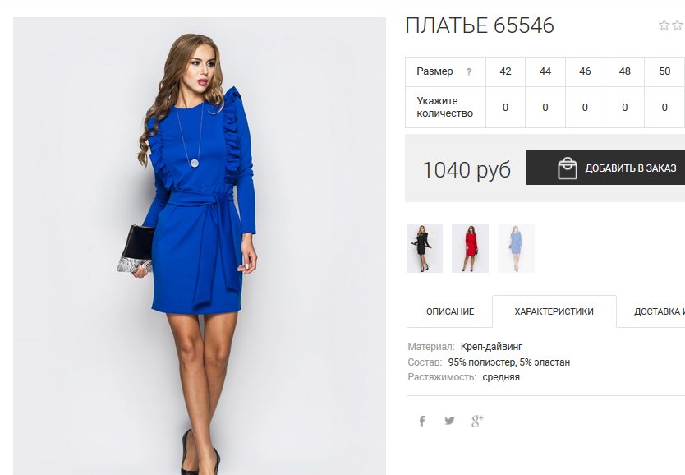Click shopping bag icon on order button
This screenshot has width=685, height=475.
pos(567,168)
